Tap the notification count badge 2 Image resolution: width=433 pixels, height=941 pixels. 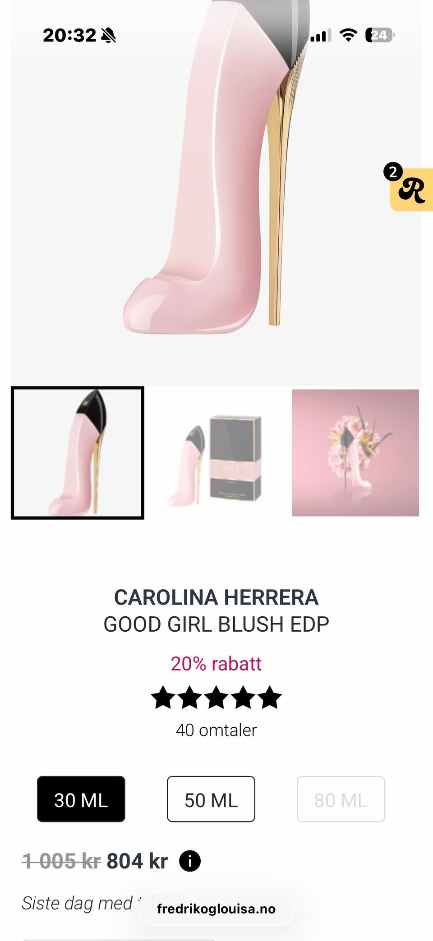tap(393, 172)
